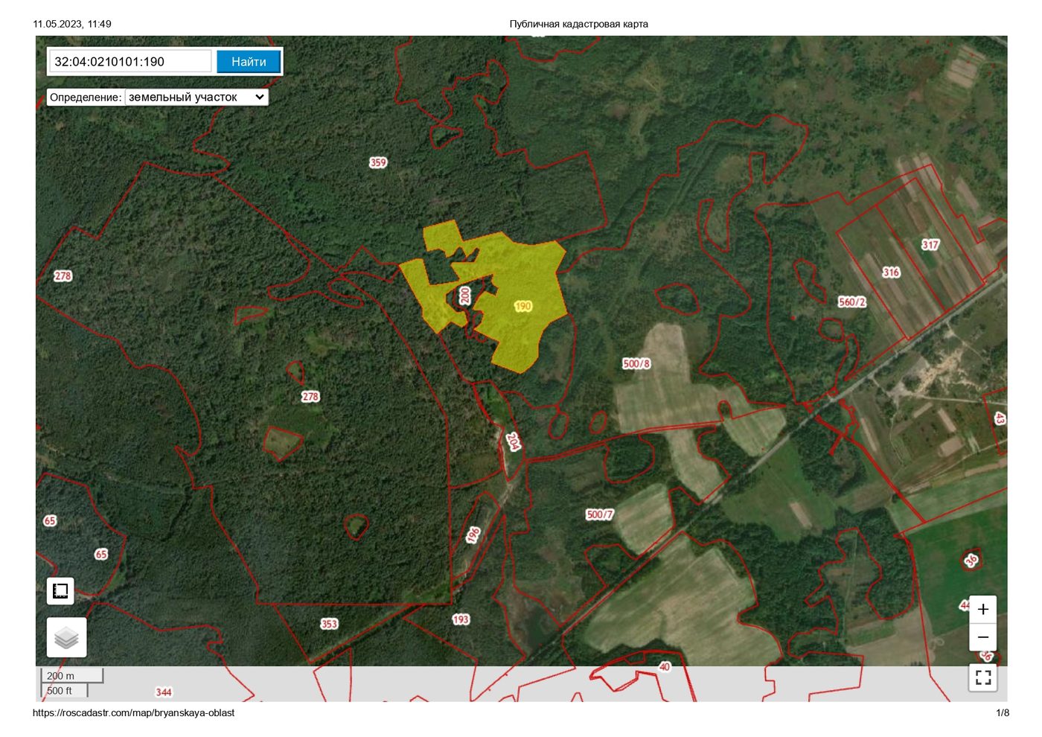Open the Определение type dropdown

coord(196,97)
